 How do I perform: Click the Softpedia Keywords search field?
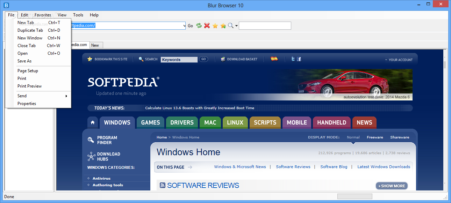pyautogui.click(x=179, y=60)
